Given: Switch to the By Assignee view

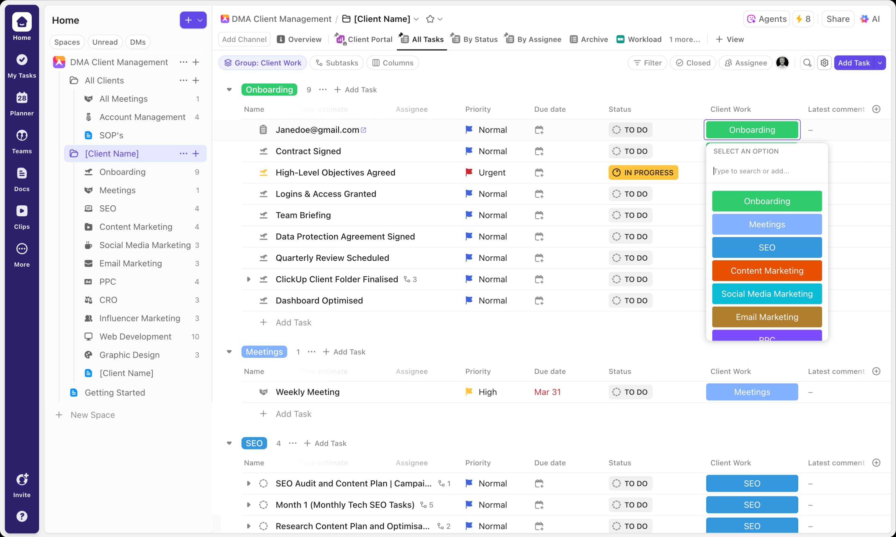Looking at the screenshot, I should 532,39.
